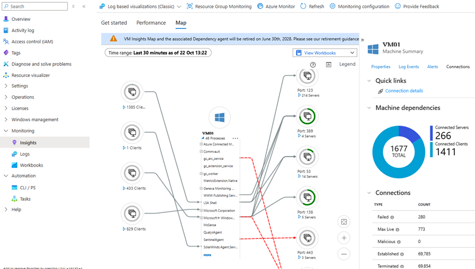Image resolution: width=475 pixels, height=269 pixels.
Task: Open the View Workbooks dropdown
Action: click(x=325, y=53)
